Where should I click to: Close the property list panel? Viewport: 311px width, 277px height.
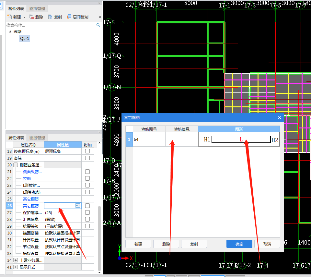tap(99, 132)
